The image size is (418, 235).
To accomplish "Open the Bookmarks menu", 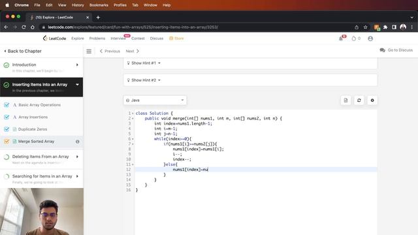I will (99, 5).
